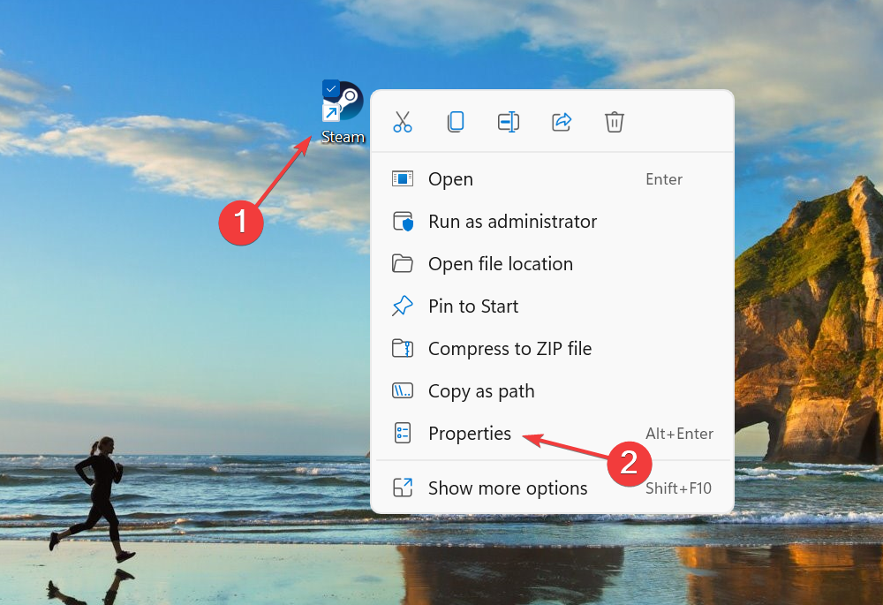The width and height of the screenshot is (883, 605).
Task: Choose Open file location
Action: click(552, 263)
